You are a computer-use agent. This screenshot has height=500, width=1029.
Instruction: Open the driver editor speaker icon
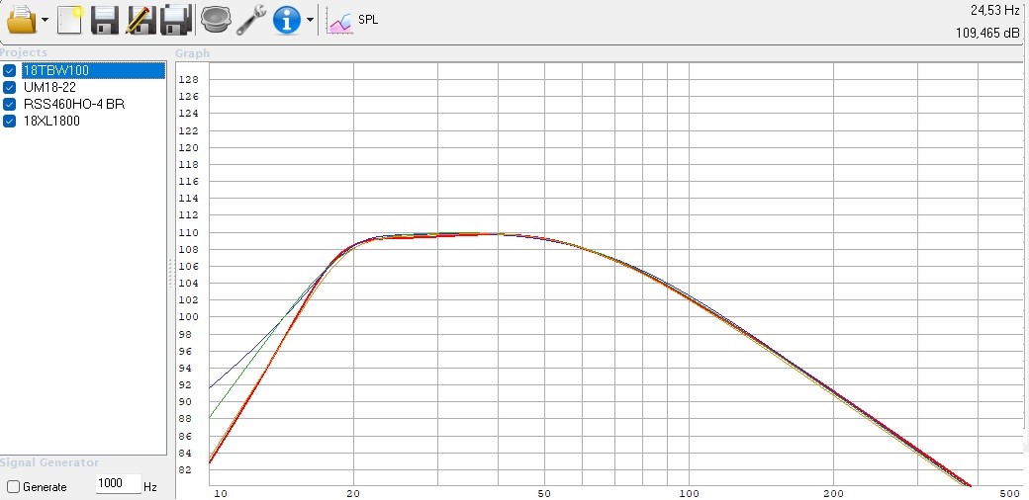(214, 19)
